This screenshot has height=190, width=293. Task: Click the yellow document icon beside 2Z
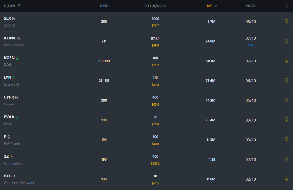point(11,157)
